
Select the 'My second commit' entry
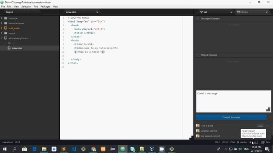coord(210,136)
